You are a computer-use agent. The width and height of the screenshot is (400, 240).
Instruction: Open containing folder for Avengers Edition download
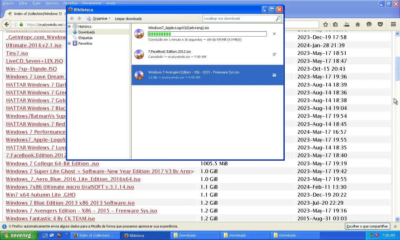tap(274, 75)
